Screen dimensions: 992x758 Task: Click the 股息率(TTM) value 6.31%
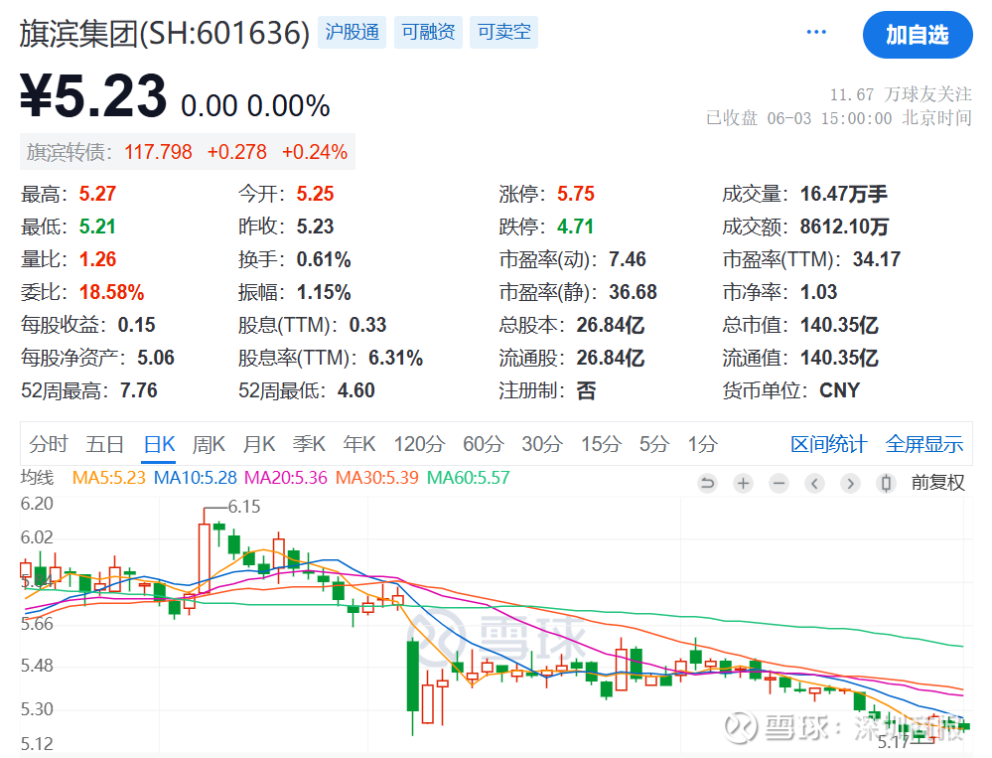395,358
